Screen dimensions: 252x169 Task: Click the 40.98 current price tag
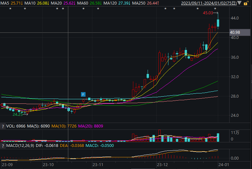[x=235, y=32]
